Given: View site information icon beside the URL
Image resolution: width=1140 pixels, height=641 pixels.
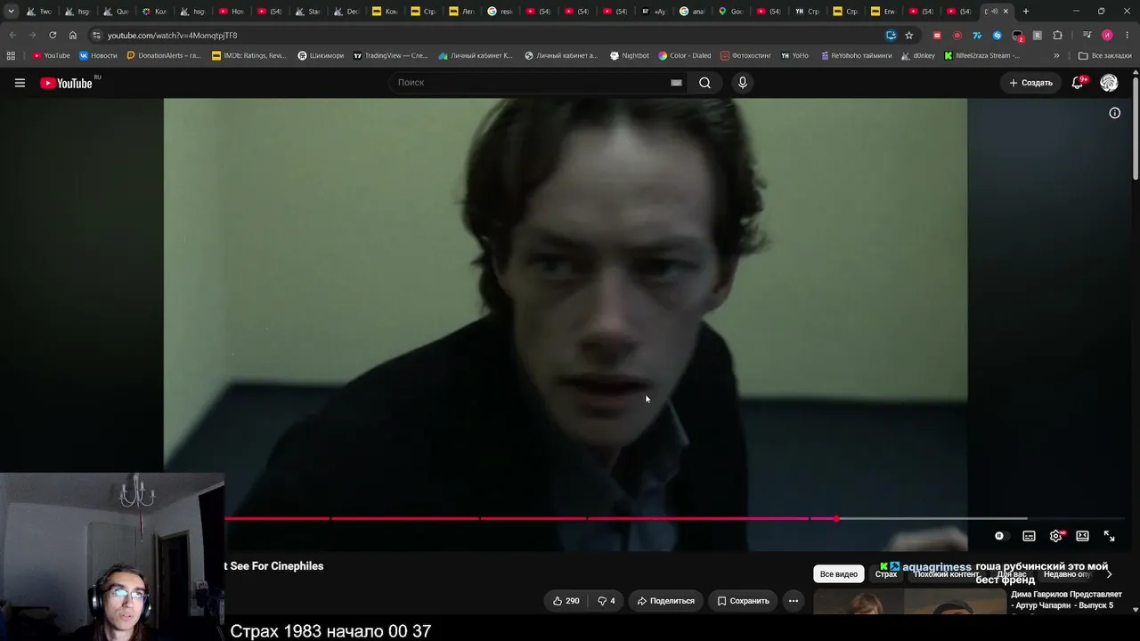Looking at the screenshot, I should (96, 36).
